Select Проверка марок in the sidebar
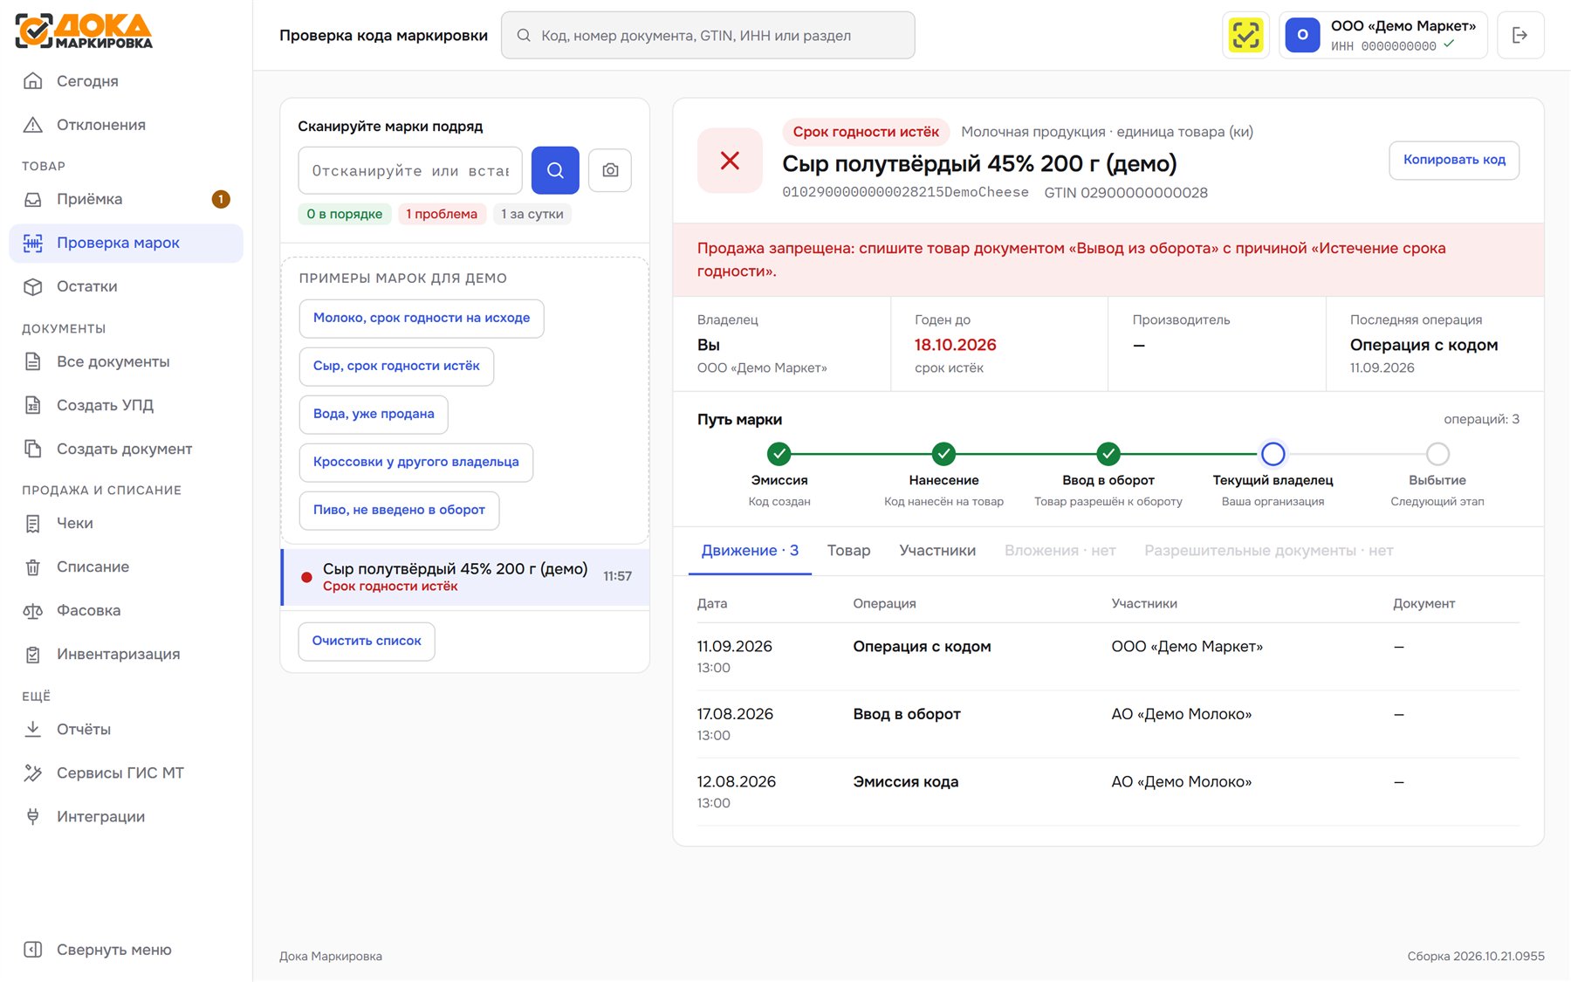 coord(126,243)
